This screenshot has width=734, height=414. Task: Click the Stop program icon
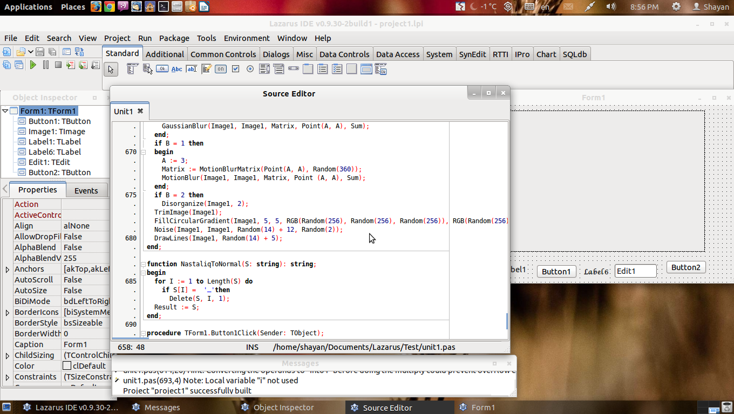(x=58, y=65)
